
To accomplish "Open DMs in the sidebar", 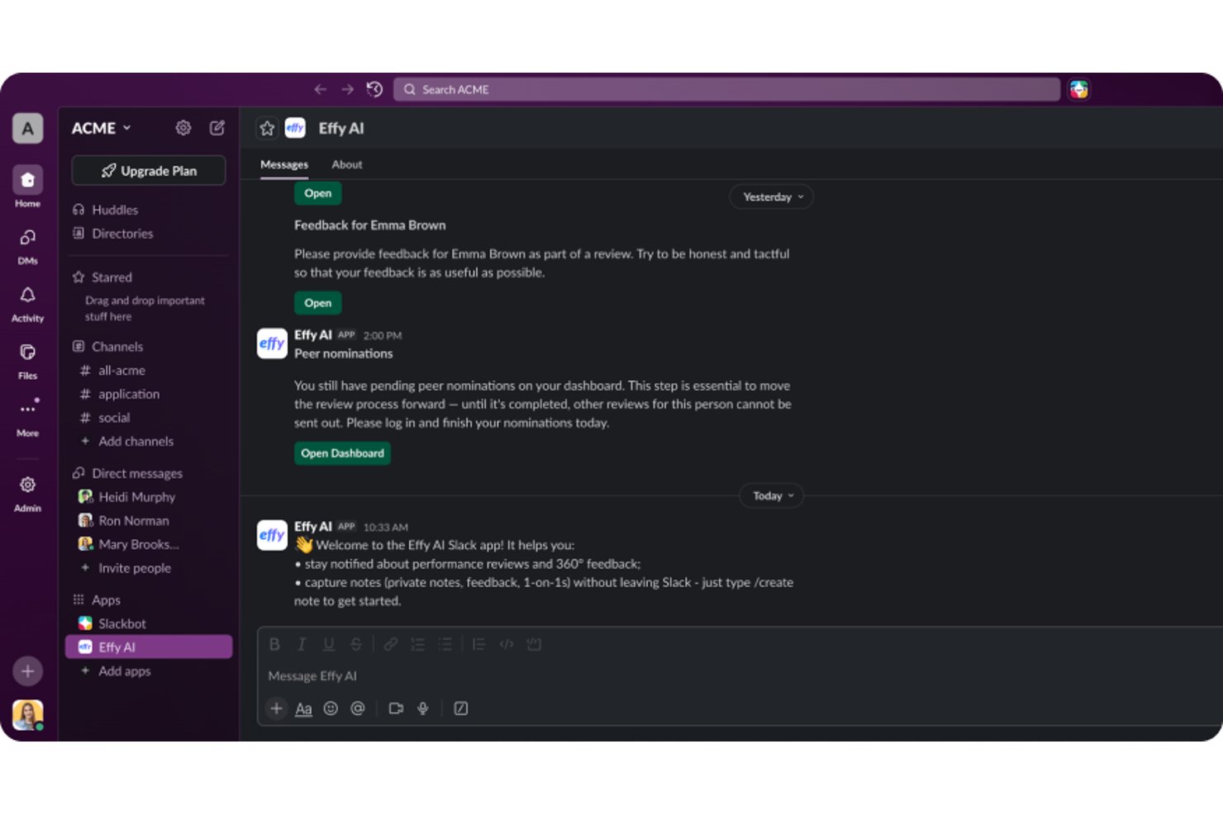I will click(27, 246).
